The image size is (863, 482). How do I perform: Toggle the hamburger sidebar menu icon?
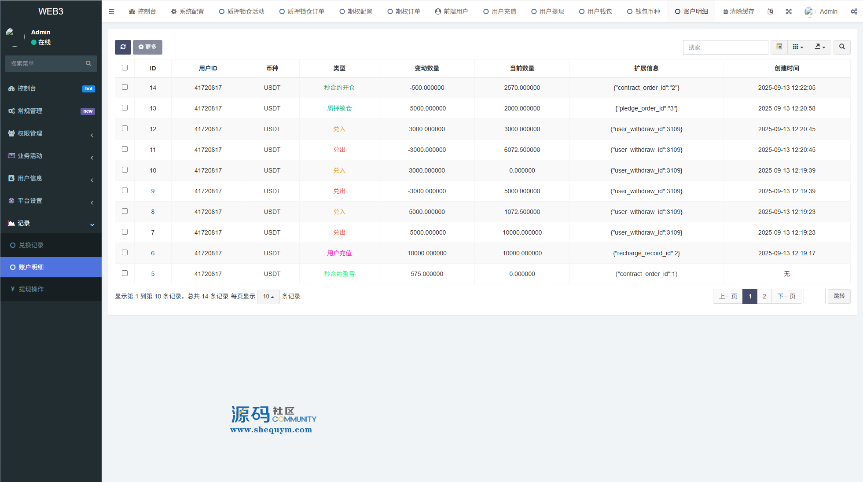pos(112,11)
